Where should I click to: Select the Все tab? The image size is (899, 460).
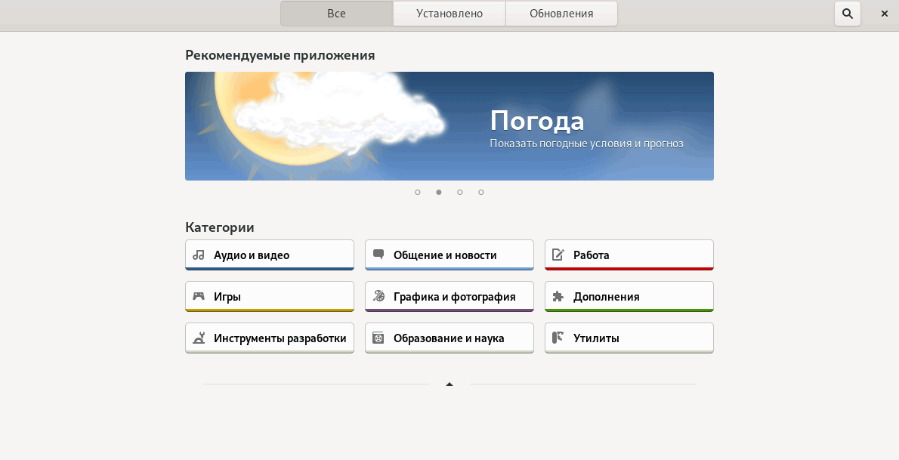click(x=336, y=14)
